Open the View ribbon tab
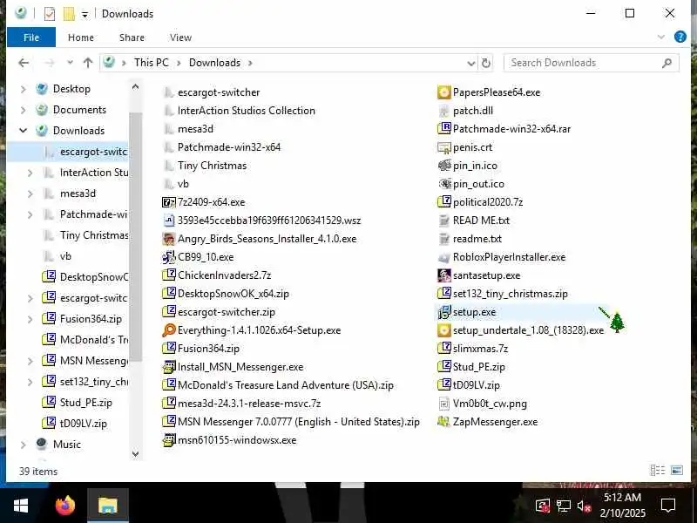697x523 pixels. (181, 37)
